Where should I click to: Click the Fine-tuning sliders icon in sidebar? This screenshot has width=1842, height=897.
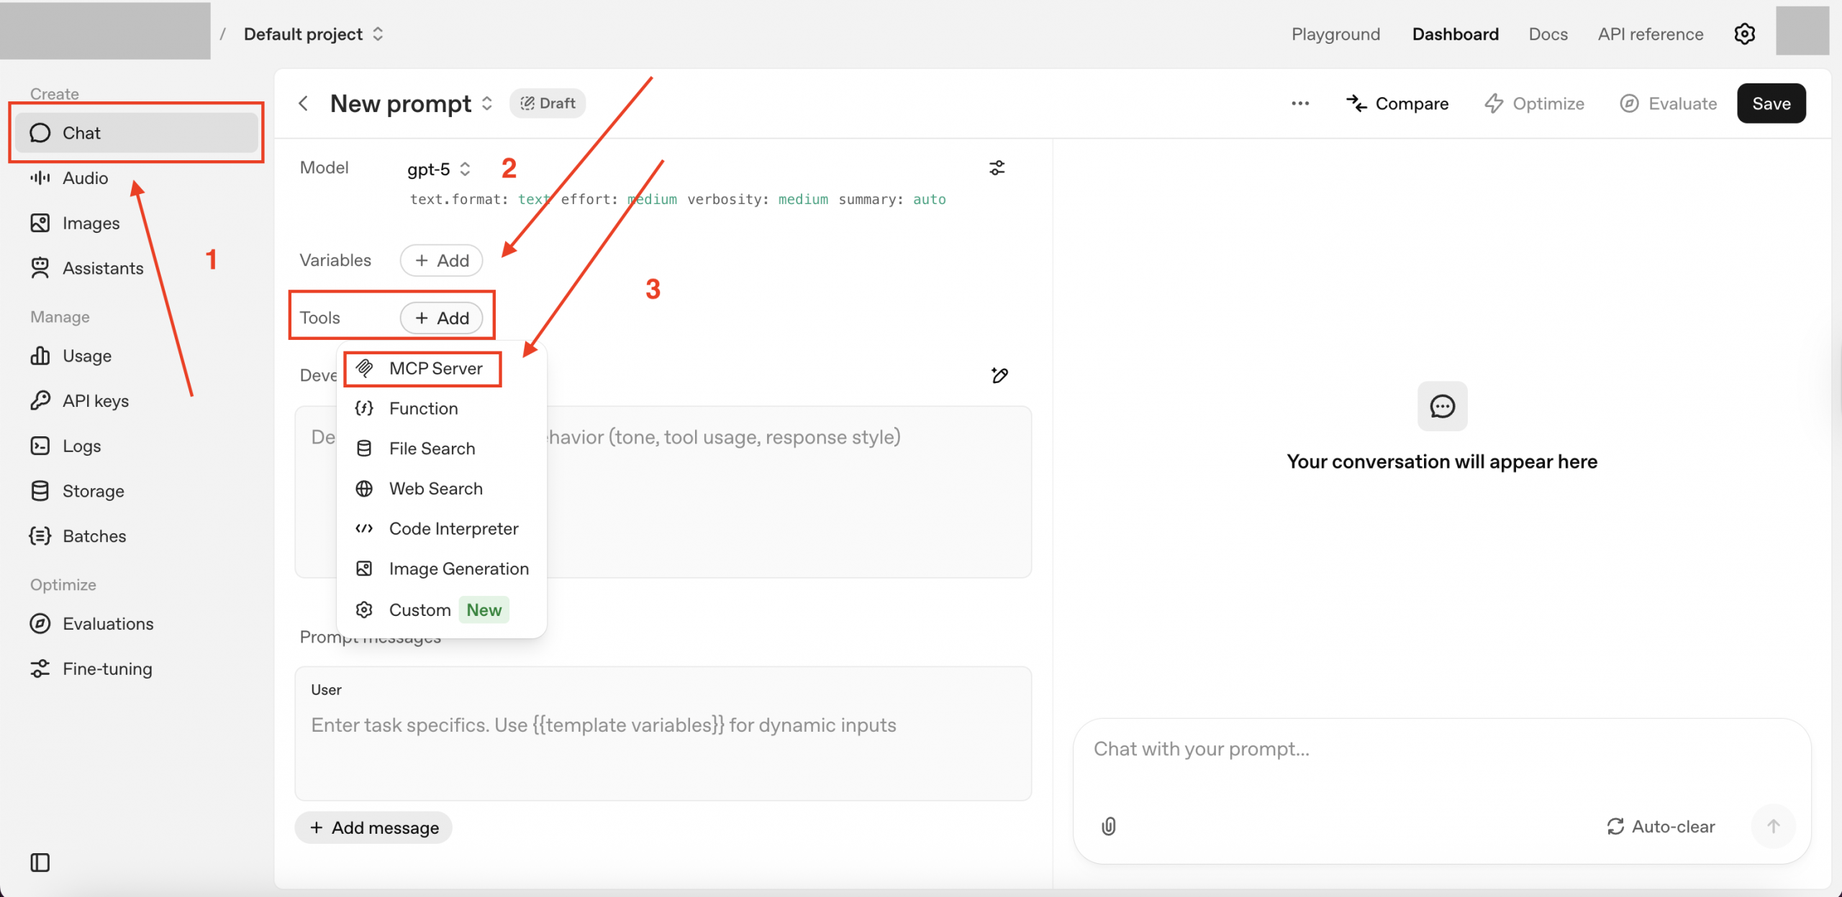(x=40, y=668)
